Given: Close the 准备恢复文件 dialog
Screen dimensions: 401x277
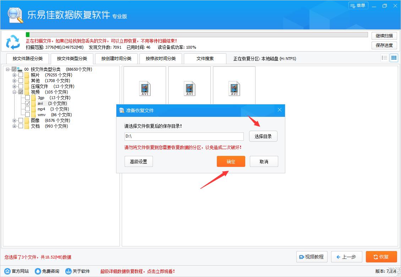Looking at the screenshot, I should coord(279,110).
